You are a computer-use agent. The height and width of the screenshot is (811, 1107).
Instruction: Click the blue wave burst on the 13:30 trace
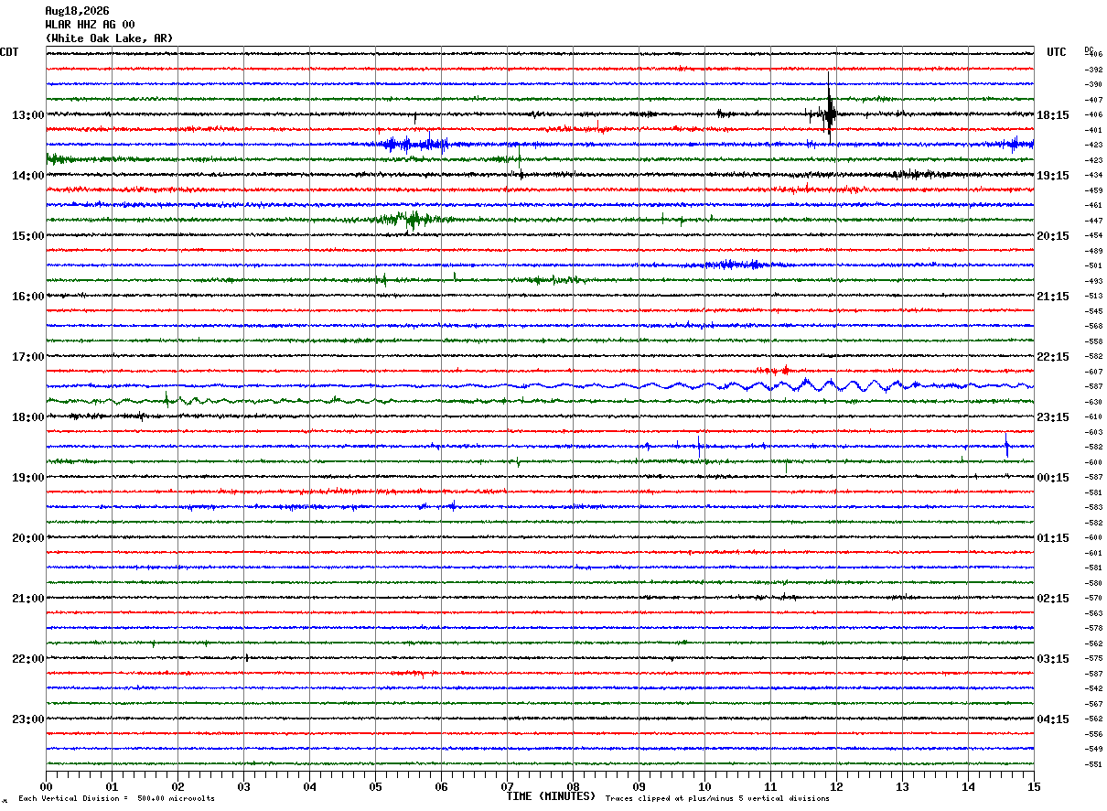(x=416, y=144)
